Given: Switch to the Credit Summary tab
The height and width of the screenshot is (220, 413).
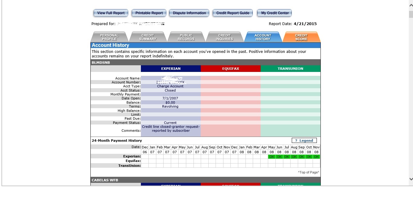Looking at the screenshot, I should point(148,37).
